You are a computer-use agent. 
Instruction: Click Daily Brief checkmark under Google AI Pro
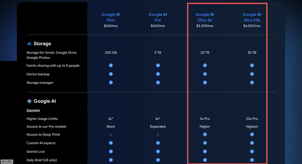[x=158, y=160]
